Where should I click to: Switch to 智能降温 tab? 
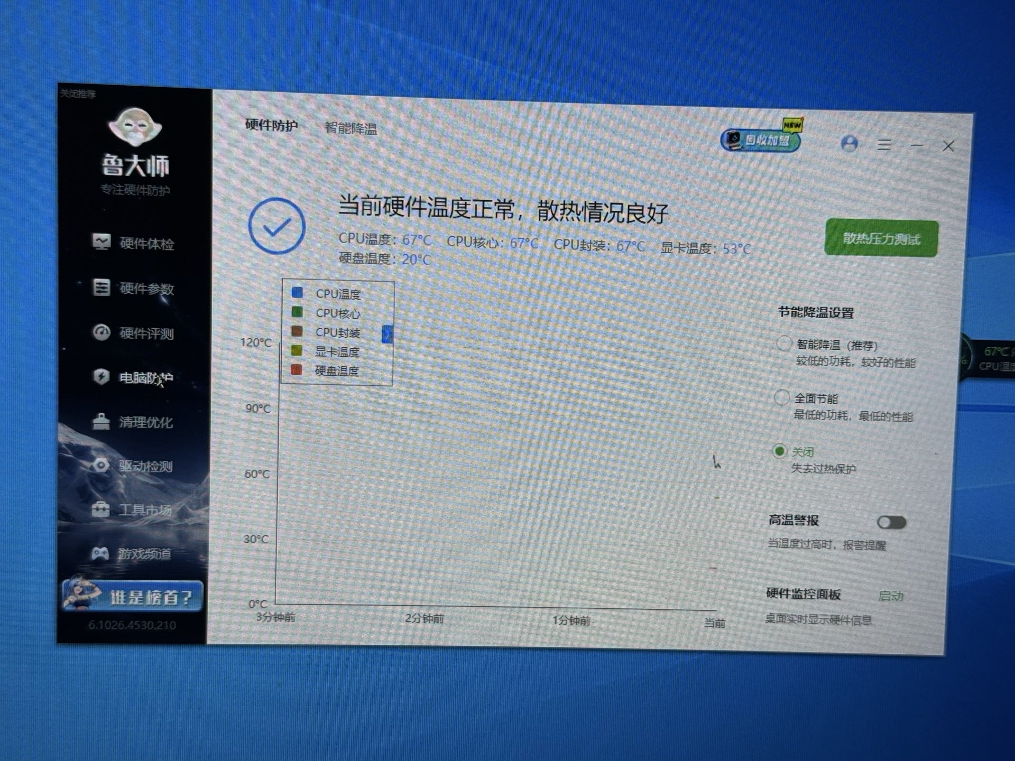(x=350, y=128)
